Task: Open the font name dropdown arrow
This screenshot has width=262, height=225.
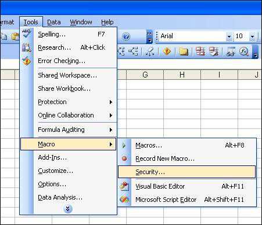Action: pyautogui.click(x=229, y=36)
